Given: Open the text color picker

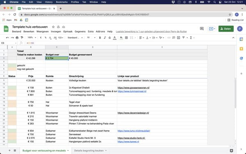Looking at the screenshot, I should (115, 38).
